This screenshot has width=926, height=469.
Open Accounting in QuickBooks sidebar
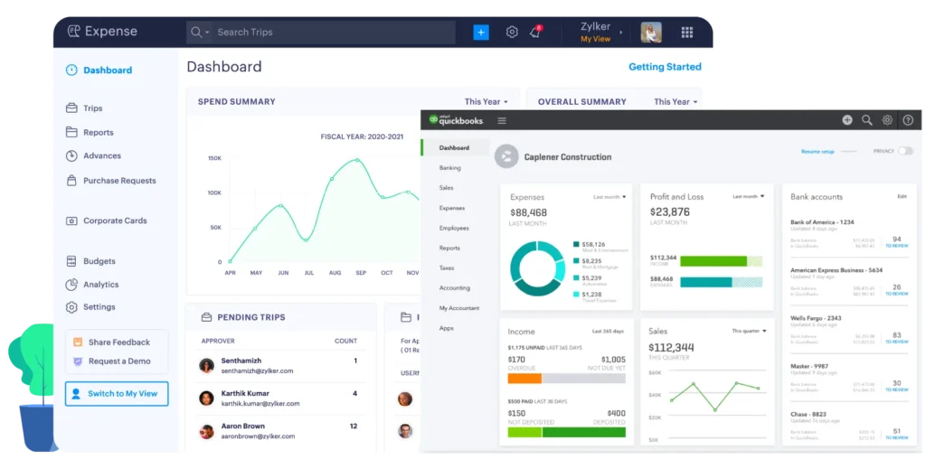click(455, 288)
